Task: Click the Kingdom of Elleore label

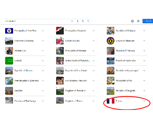Action: [74, 101]
